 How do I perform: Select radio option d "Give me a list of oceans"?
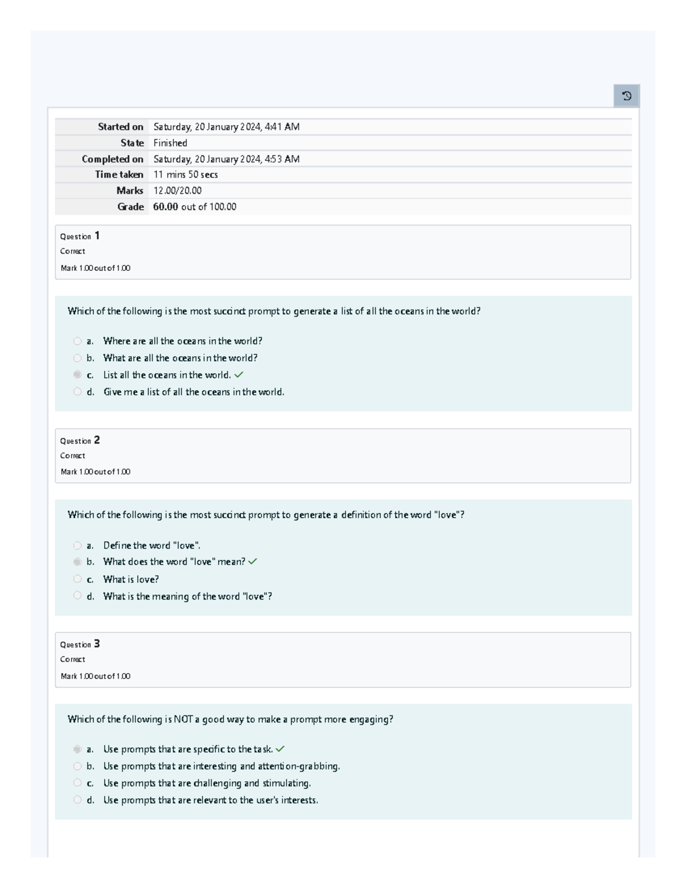(77, 392)
